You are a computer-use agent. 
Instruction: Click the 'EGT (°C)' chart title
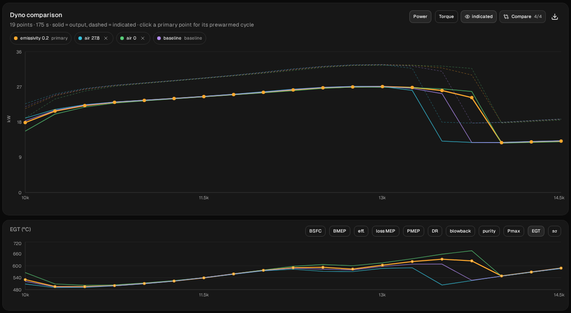click(20, 229)
